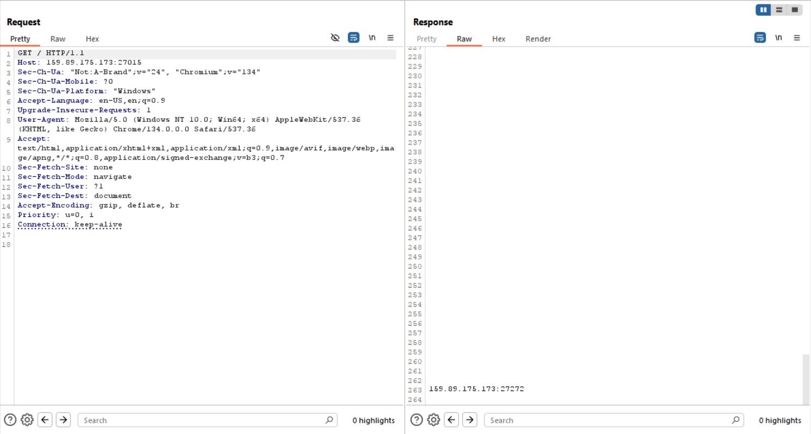Click the User-Agent header line
Viewport: 811px width, 434px height.
(189, 125)
